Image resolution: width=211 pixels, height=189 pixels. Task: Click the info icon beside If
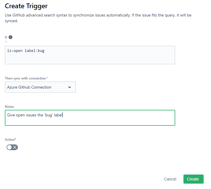click(11, 37)
